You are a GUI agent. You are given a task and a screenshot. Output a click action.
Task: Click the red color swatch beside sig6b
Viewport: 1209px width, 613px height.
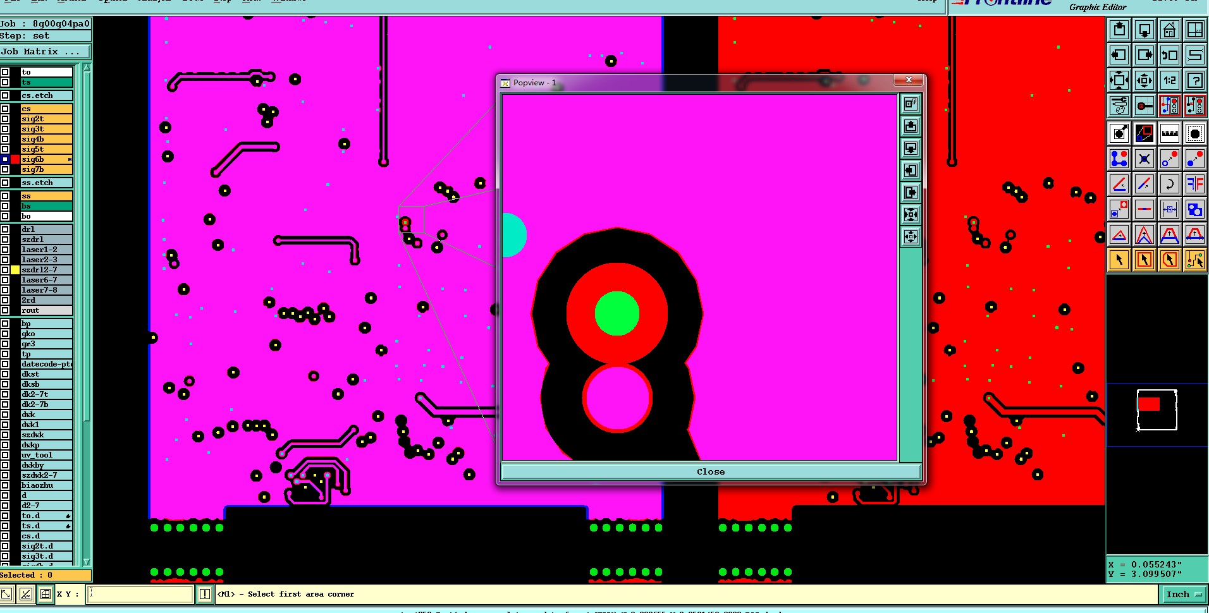coord(15,159)
